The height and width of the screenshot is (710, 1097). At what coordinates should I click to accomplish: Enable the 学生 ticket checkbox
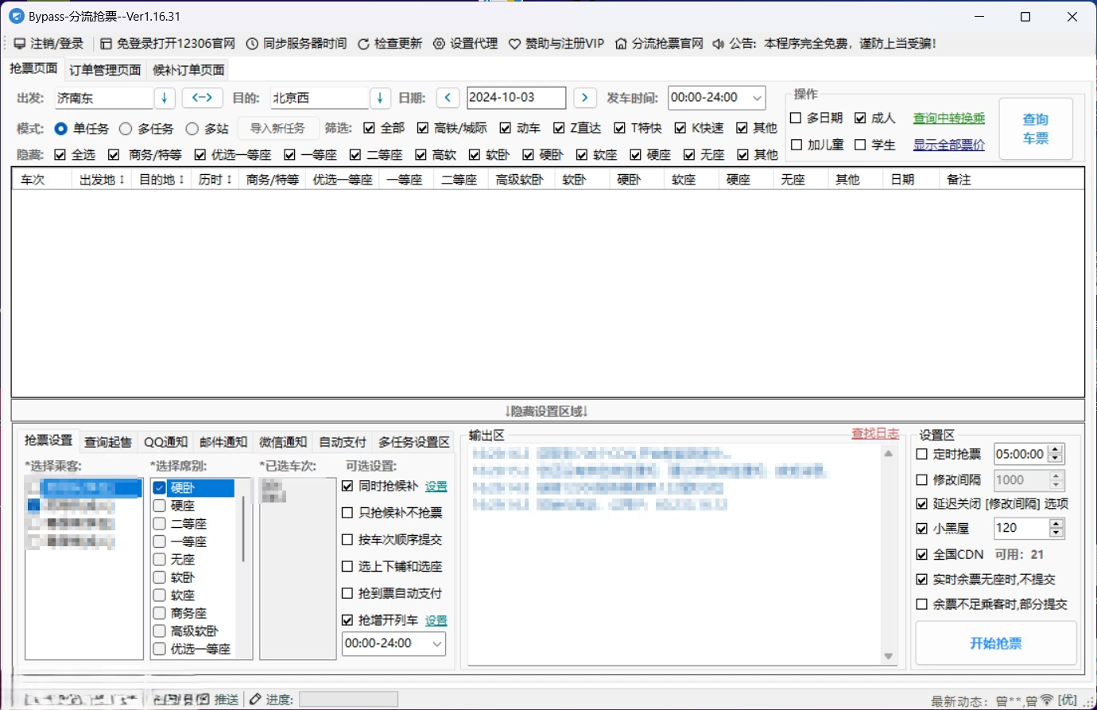tap(860, 145)
